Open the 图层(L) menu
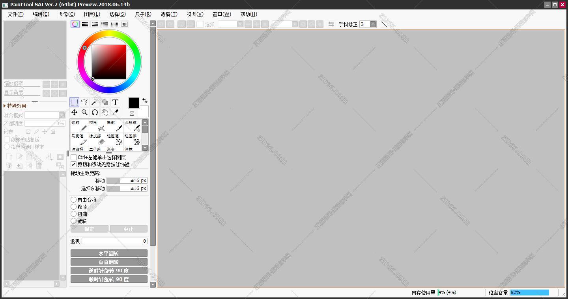This screenshot has height=299, width=568. 92,14
